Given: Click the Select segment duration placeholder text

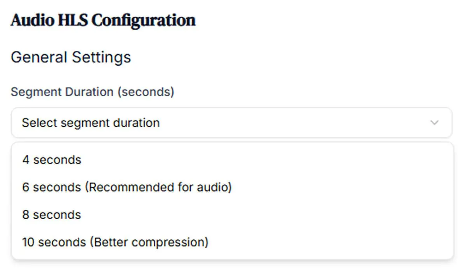Looking at the screenshot, I should [91, 123].
